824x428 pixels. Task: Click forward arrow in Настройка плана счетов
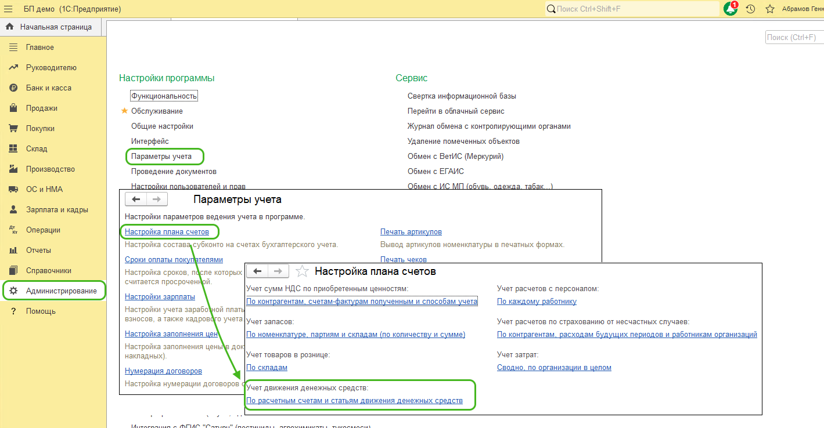coord(278,271)
